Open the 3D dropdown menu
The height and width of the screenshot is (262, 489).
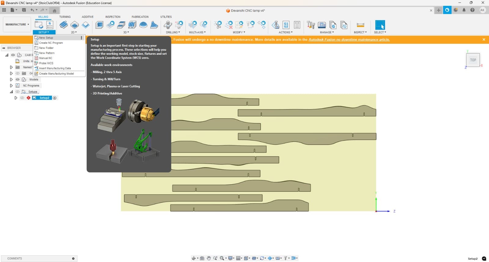click(126, 32)
